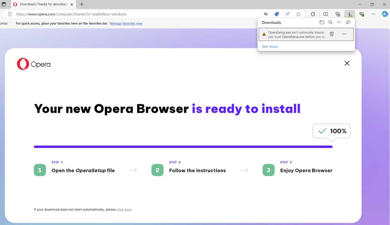Delete the OperaSetup.exe download
This screenshot has width=390, height=225.
click(331, 34)
